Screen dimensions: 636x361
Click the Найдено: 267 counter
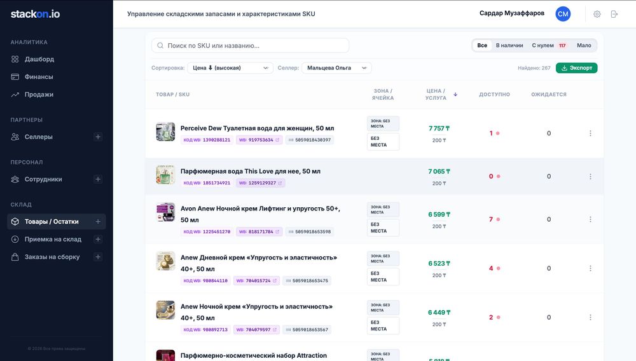tap(534, 68)
